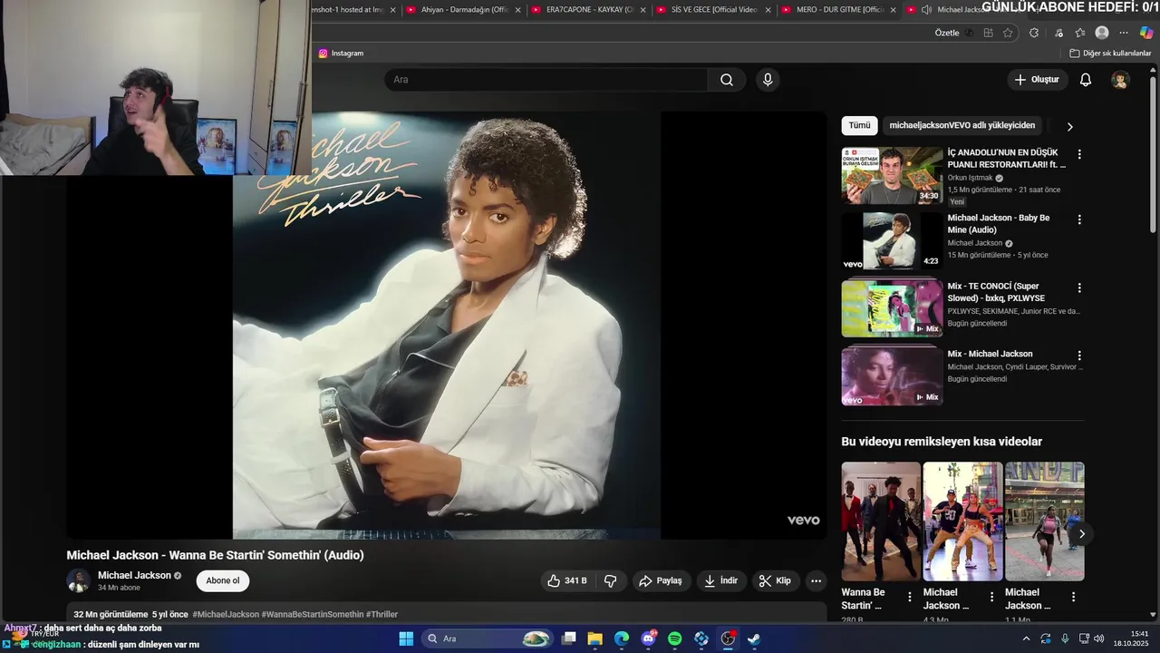The image size is (1160, 653).
Task: Open Discord from taskbar
Action: click(x=648, y=638)
